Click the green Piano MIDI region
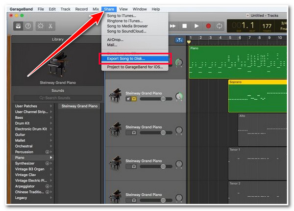The height and width of the screenshot is (211, 294). click(x=238, y=63)
